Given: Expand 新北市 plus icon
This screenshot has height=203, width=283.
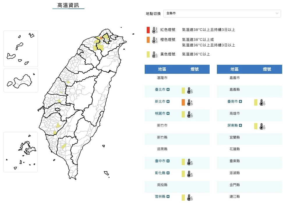Looking at the screenshot, I should click(168, 101).
